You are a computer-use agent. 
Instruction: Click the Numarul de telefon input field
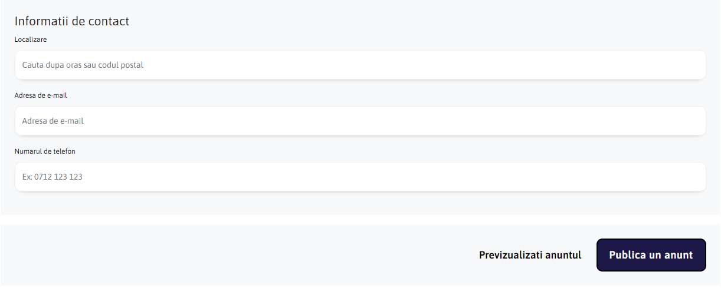[x=360, y=177]
